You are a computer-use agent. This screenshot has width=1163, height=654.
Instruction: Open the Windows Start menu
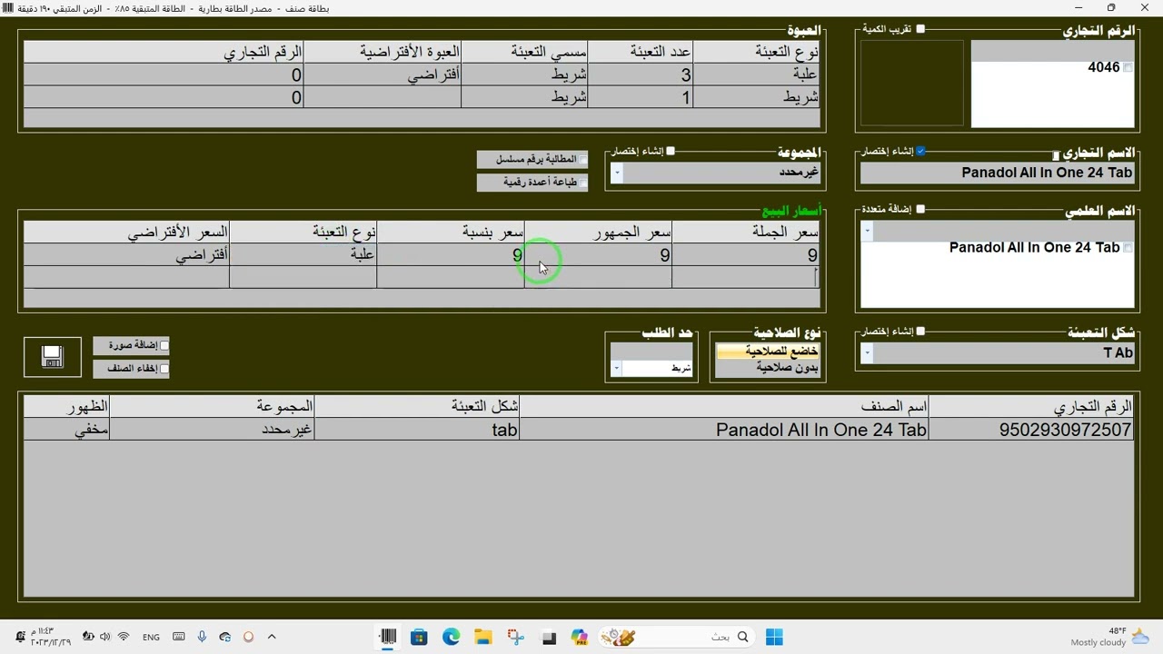[x=774, y=637]
